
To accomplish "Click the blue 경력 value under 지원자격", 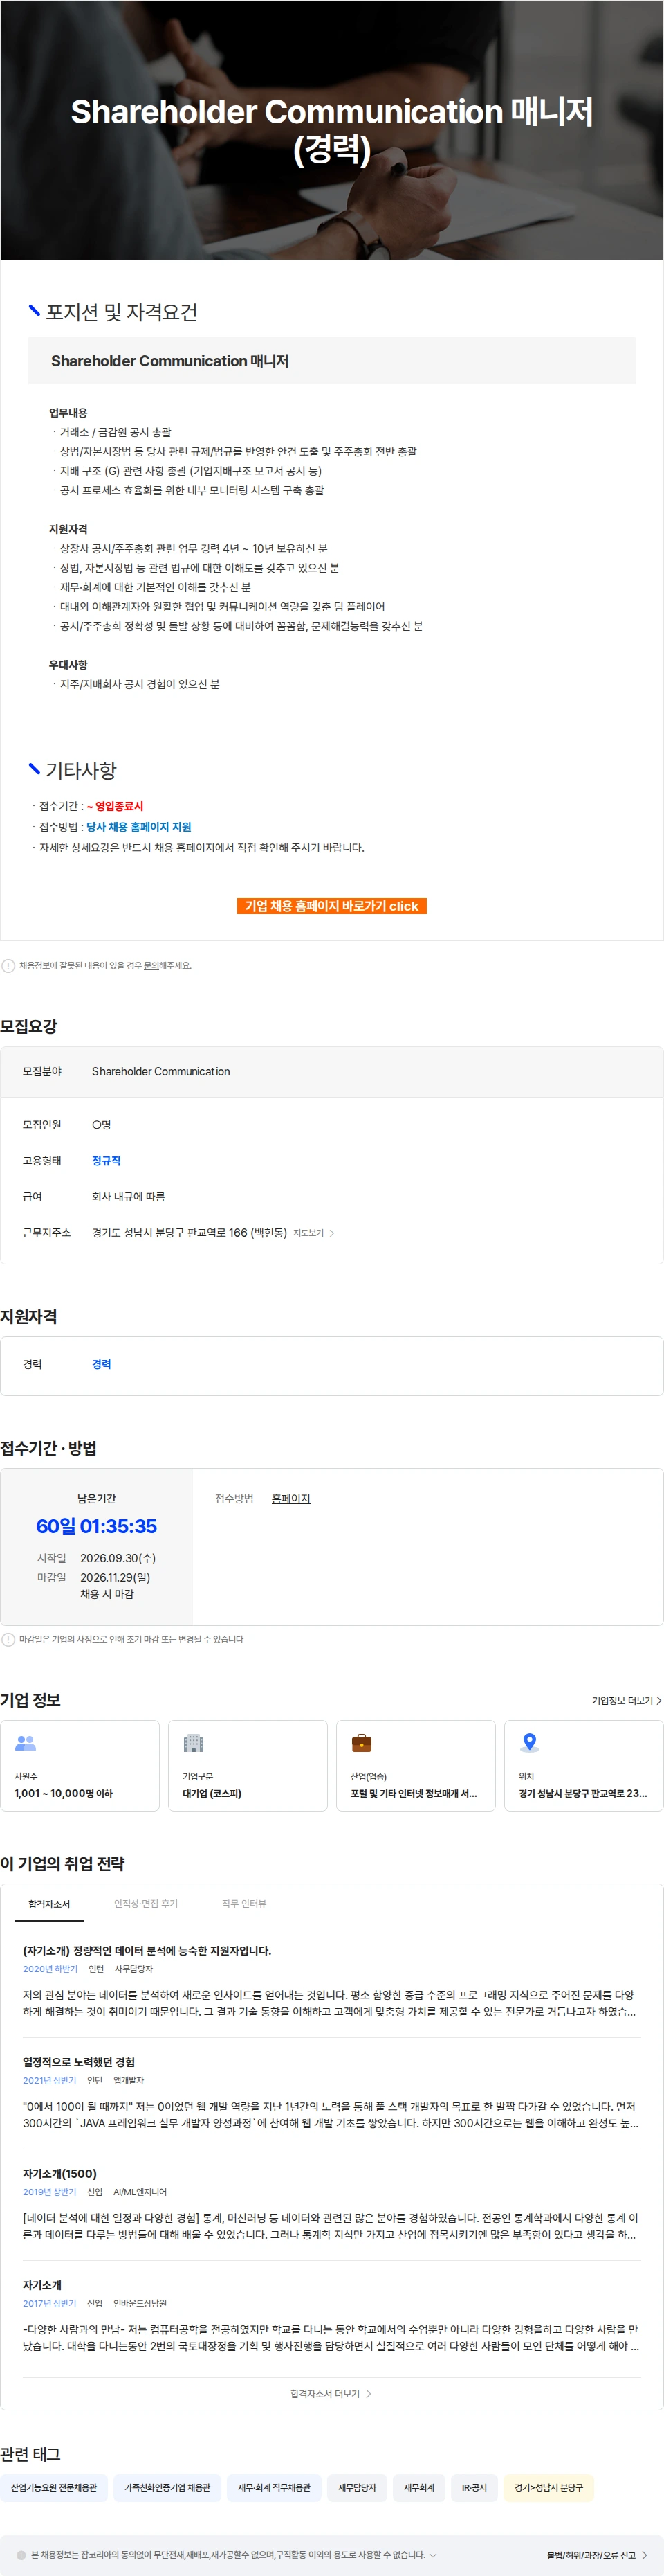I will [102, 1364].
